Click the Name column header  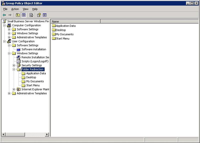pyautogui.click(x=76, y=22)
